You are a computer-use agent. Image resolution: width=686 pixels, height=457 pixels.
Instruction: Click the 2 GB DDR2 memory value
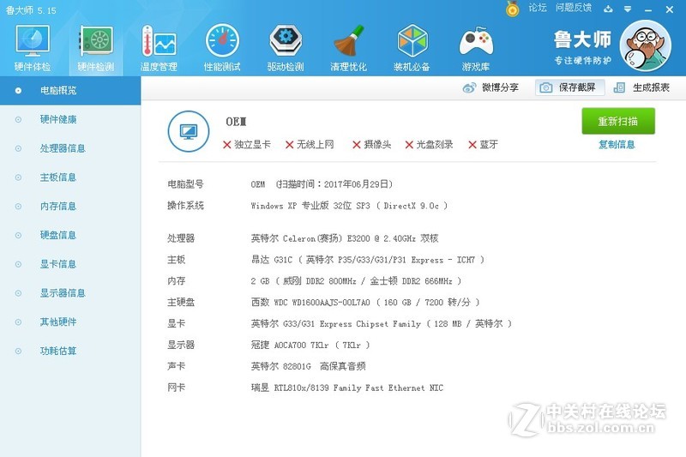tap(356, 280)
